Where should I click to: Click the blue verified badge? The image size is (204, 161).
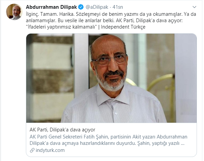[x=81, y=7]
